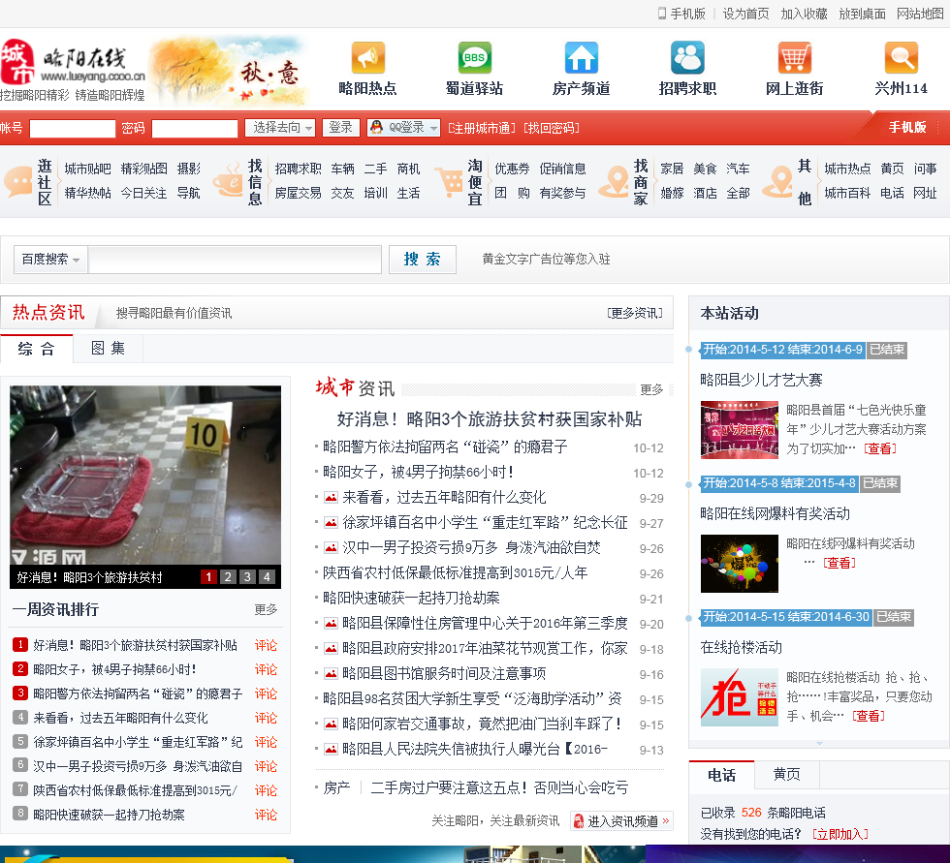Click the 找商家 map pin icon

(x=614, y=181)
